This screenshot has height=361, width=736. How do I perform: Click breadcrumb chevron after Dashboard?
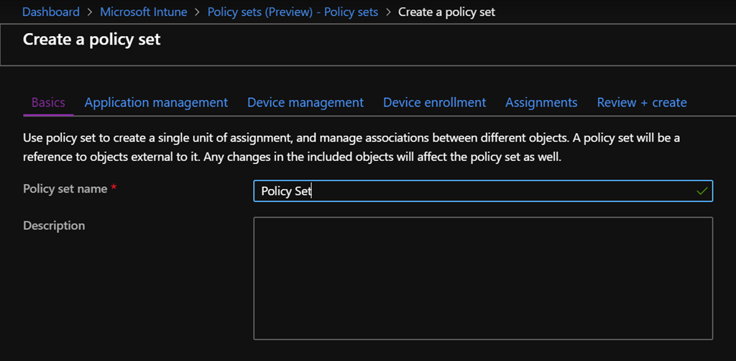90,12
